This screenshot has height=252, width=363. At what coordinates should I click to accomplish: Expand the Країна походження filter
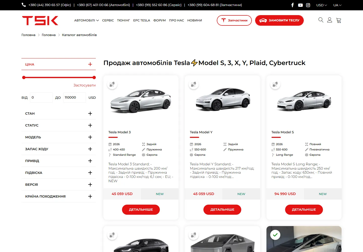click(58, 196)
